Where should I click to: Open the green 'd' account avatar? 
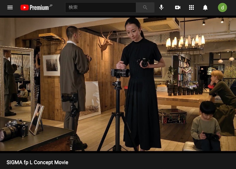point(222,7)
